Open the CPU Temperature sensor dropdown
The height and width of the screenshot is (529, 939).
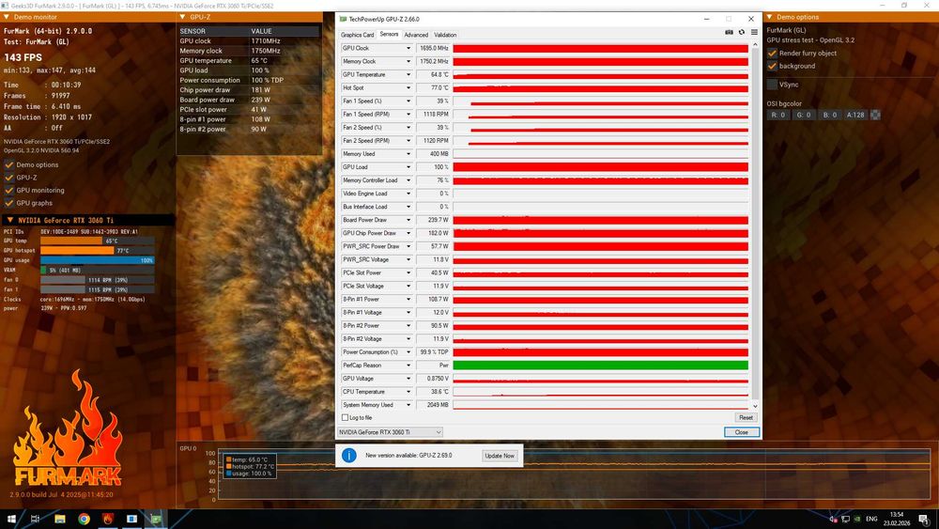click(408, 392)
